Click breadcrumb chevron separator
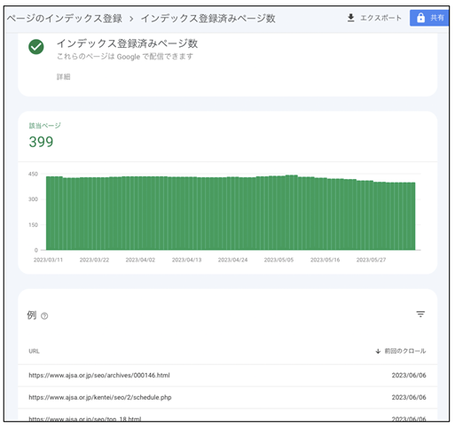This screenshot has height=428, width=455. 131,19
